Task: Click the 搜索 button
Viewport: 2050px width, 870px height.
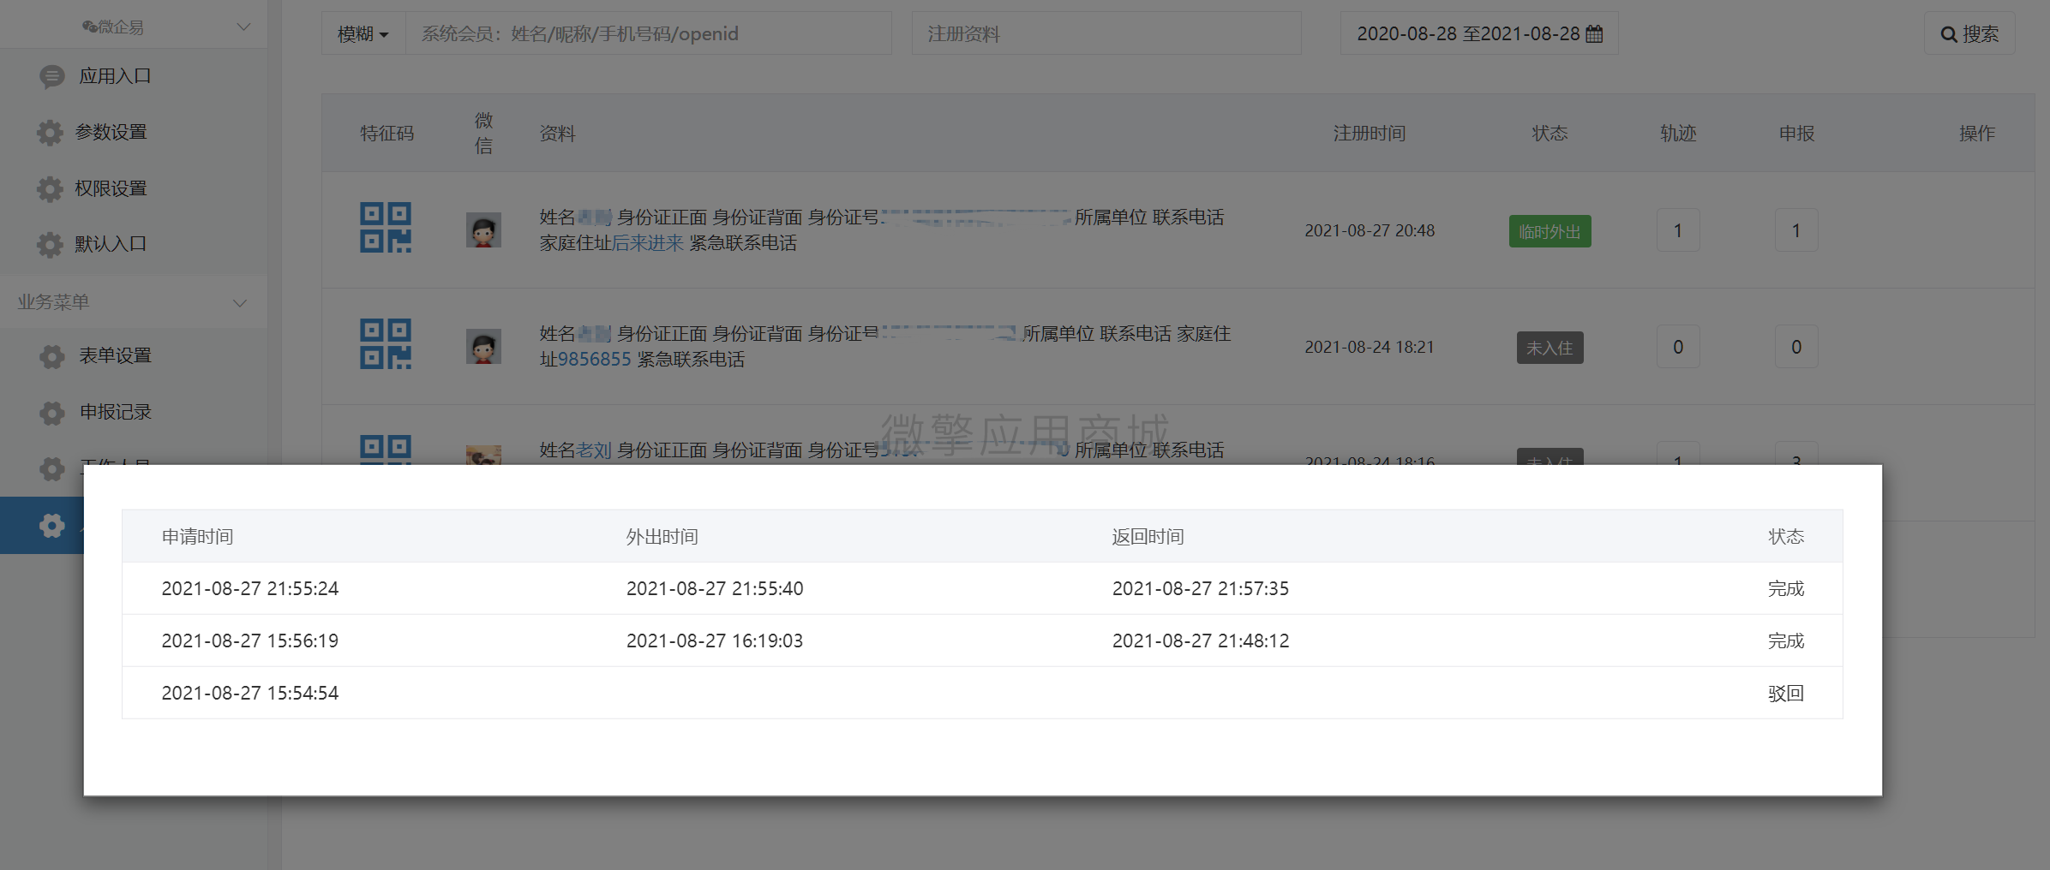Action: [1969, 33]
